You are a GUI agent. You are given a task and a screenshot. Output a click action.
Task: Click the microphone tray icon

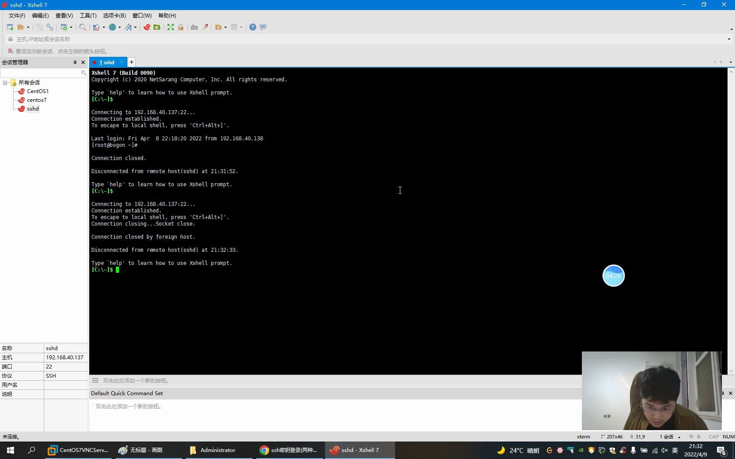(x=633, y=450)
